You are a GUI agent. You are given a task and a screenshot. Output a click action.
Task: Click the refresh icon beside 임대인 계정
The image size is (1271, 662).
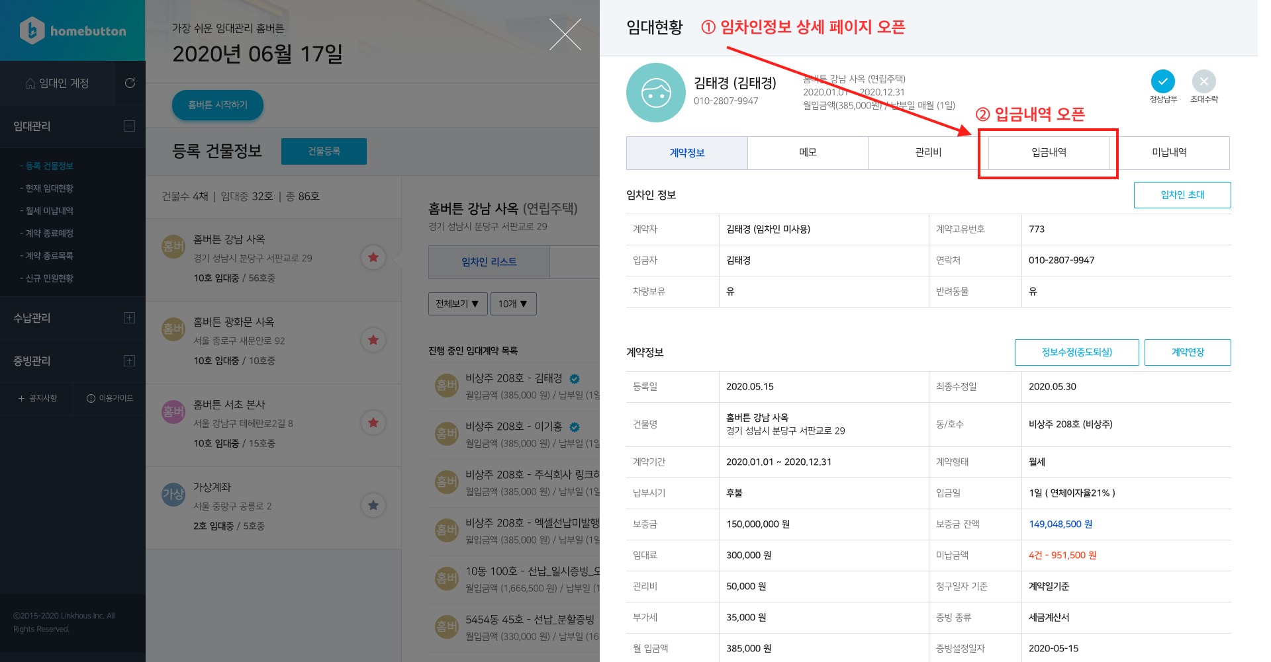pos(130,83)
